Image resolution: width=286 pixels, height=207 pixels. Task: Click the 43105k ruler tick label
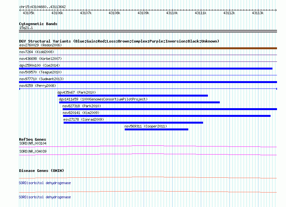click(x=29, y=13)
